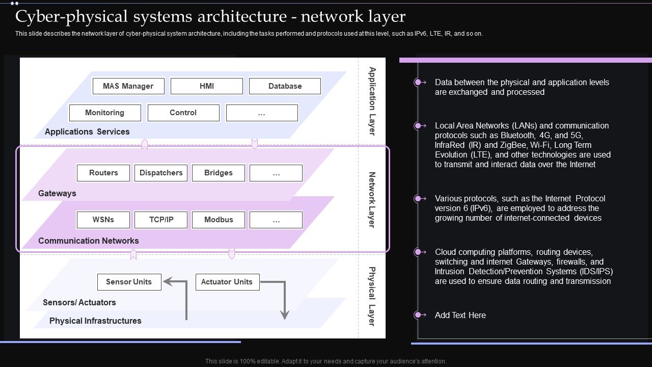This screenshot has width=652, height=367.
Task: Select the MAS Manager box
Action: 128,86
